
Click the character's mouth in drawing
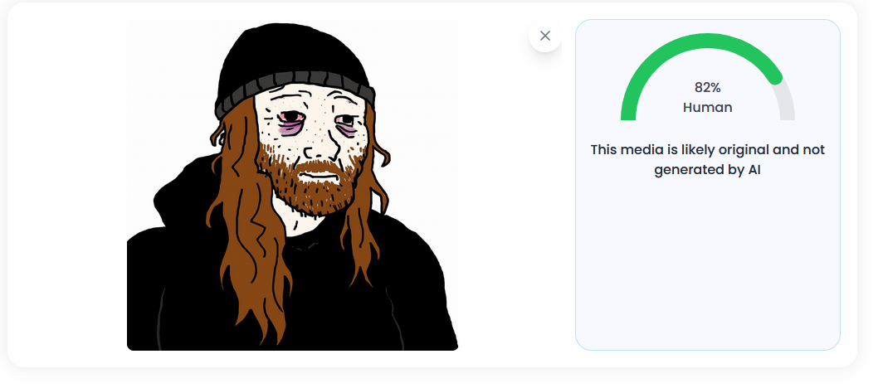pos(316,176)
